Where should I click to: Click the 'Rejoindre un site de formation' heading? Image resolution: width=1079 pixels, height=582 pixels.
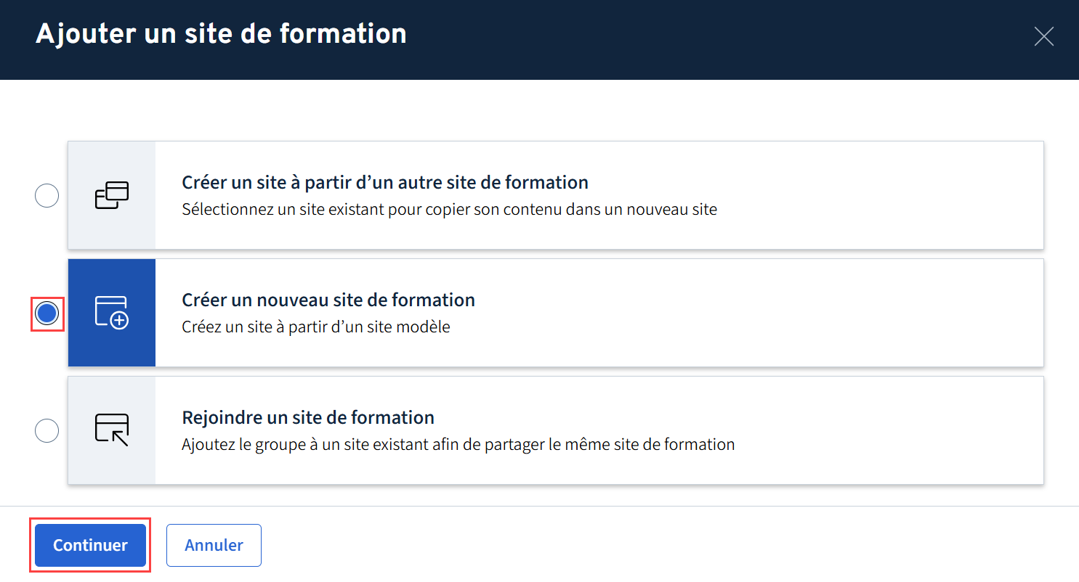click(x=307, y=418)
